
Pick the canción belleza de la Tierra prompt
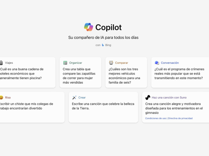(103, 106)
